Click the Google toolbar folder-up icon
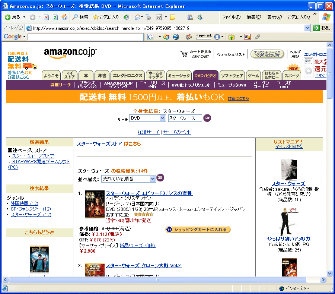Viewport: 335px width, 294px height. tap(231, 37)
